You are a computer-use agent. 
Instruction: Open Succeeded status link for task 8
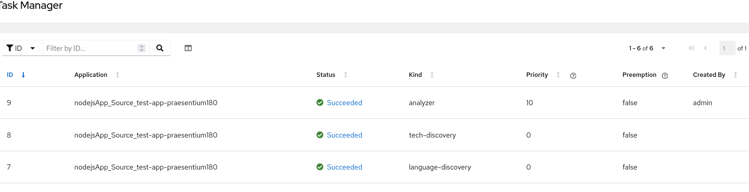coord(344,135)
